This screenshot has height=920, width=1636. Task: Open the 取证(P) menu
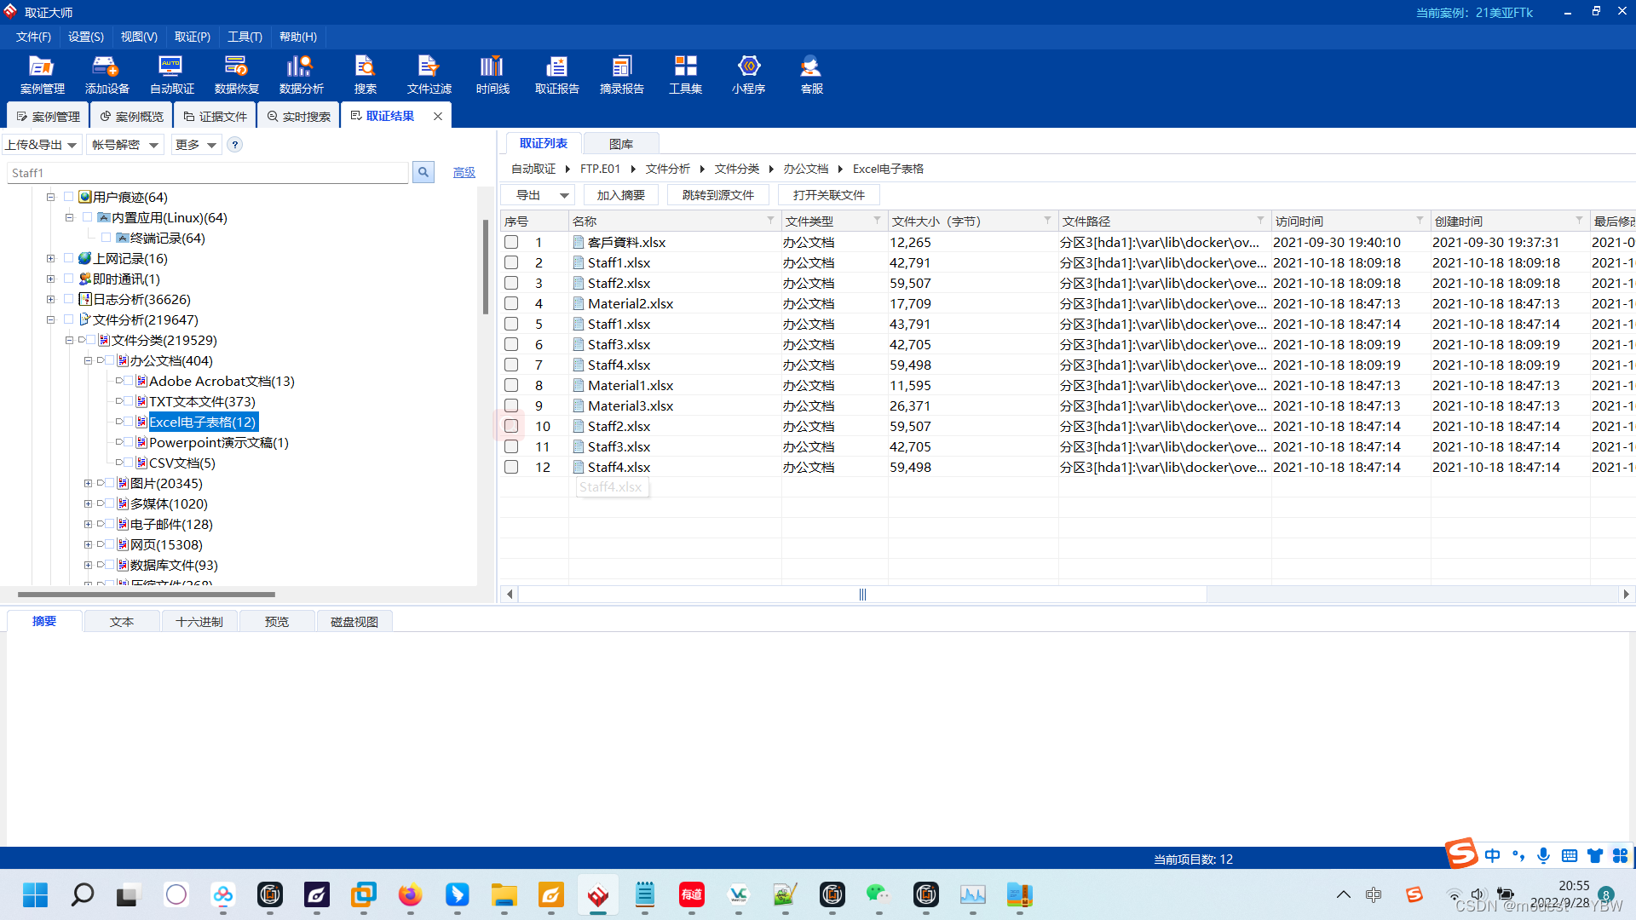(192, 37)
